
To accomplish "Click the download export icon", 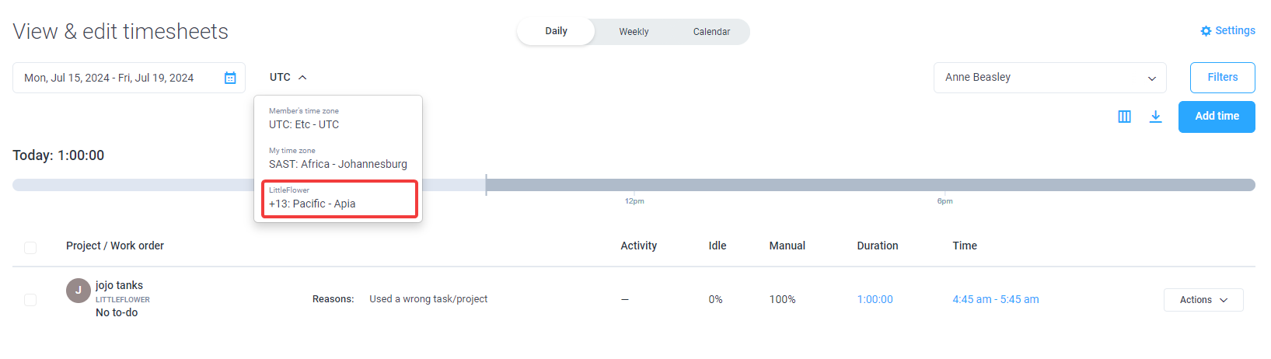I will point(1156,117).
